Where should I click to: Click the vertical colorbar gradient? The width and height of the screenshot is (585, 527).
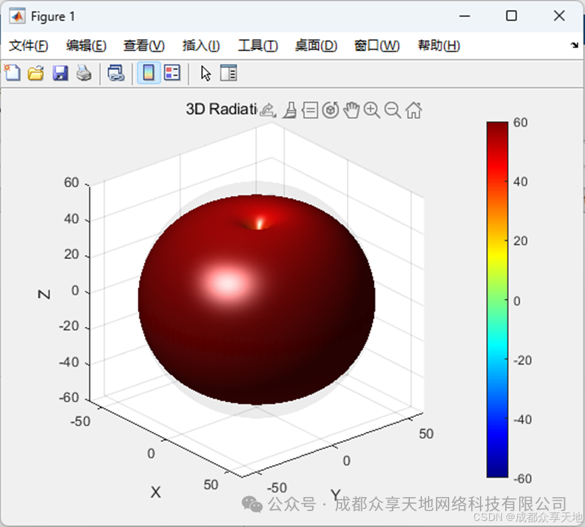pyautogui.click(x=497, y=299)
